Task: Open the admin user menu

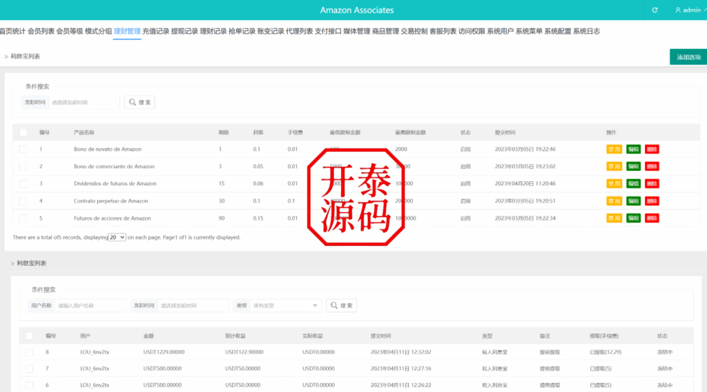Action: [x=690, y=10]
